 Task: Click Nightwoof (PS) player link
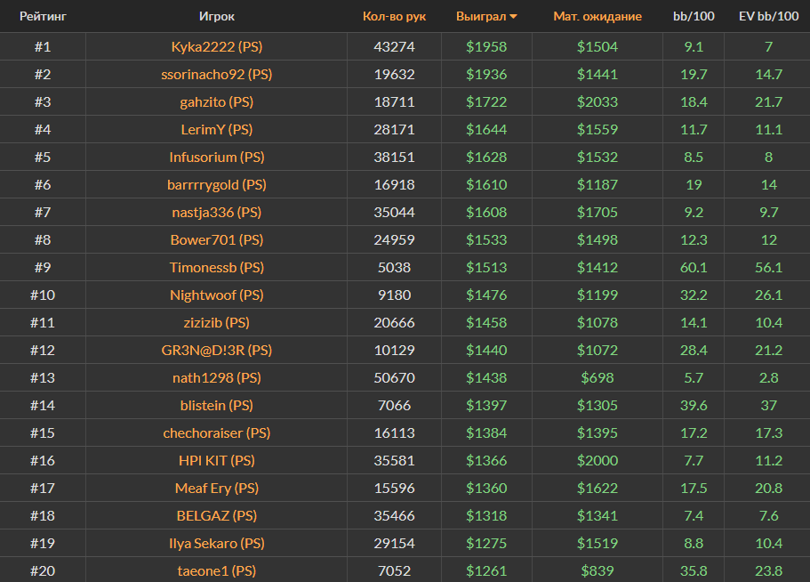coord(216,295)
